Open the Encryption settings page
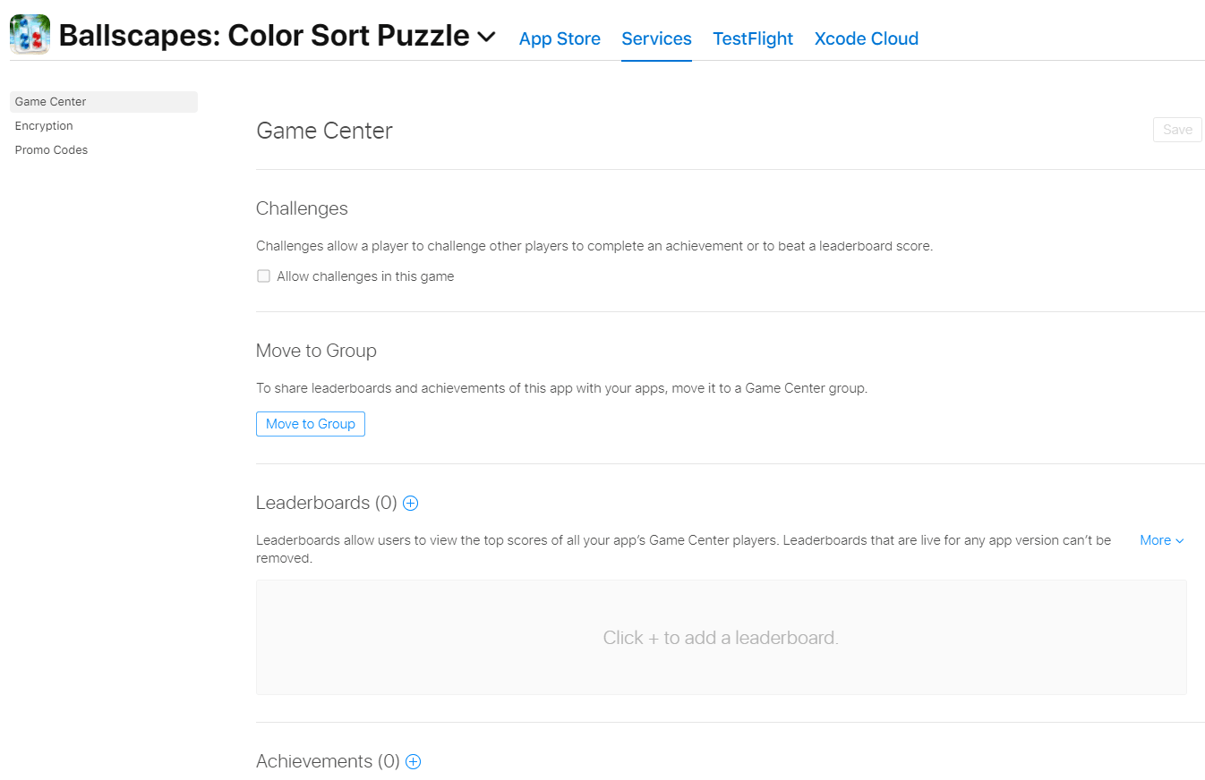This screenshot has height=780, width=1205. click(x=43, y=125)
